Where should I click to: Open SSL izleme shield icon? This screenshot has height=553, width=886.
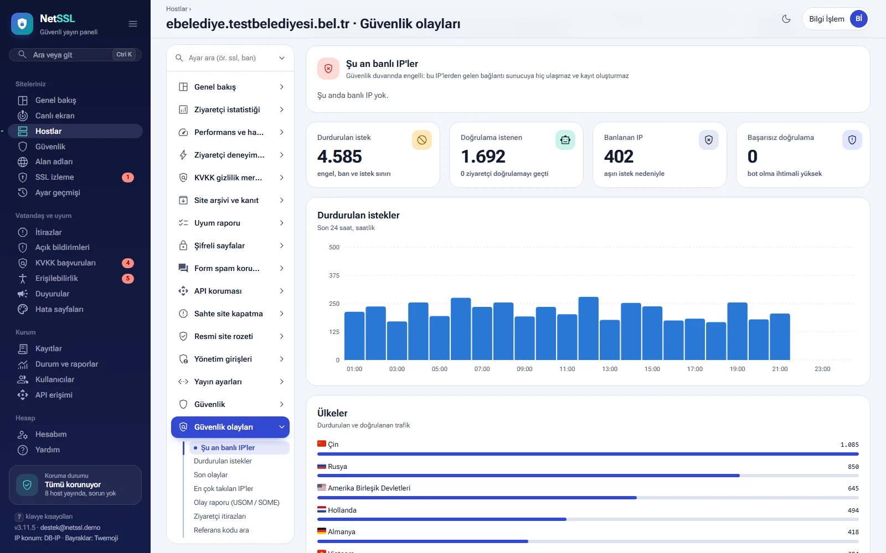pos(23,177)
